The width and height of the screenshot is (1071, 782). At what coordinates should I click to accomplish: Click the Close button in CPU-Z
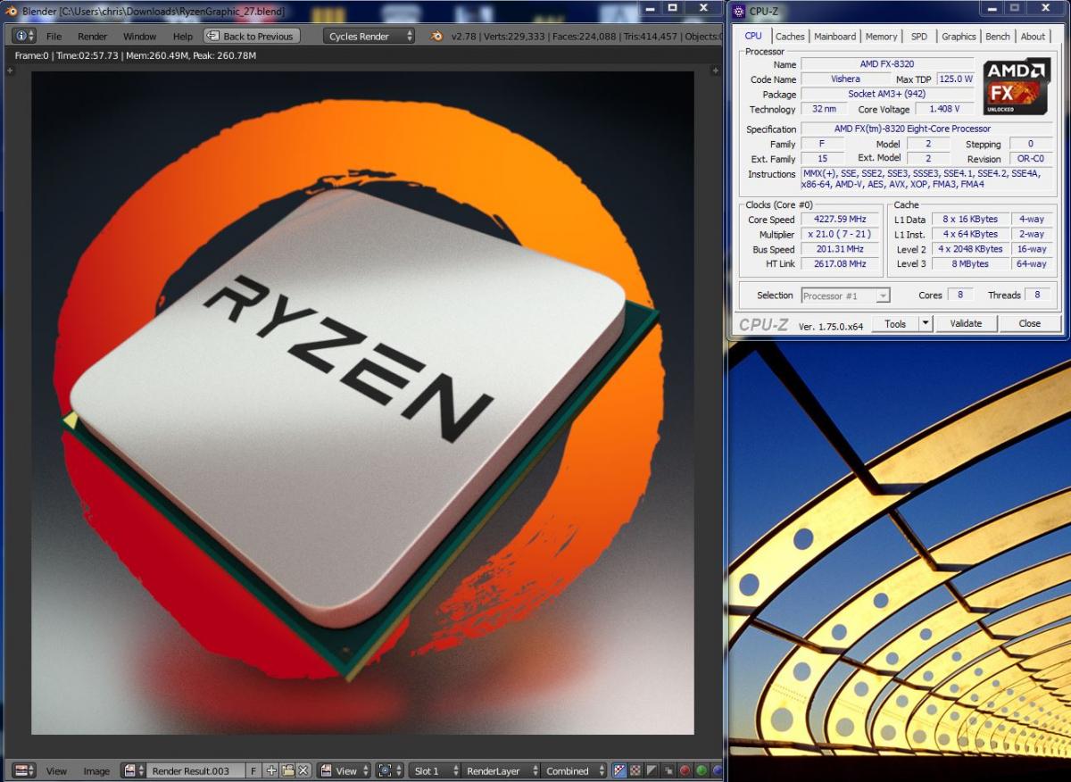tap(1030, 323)
